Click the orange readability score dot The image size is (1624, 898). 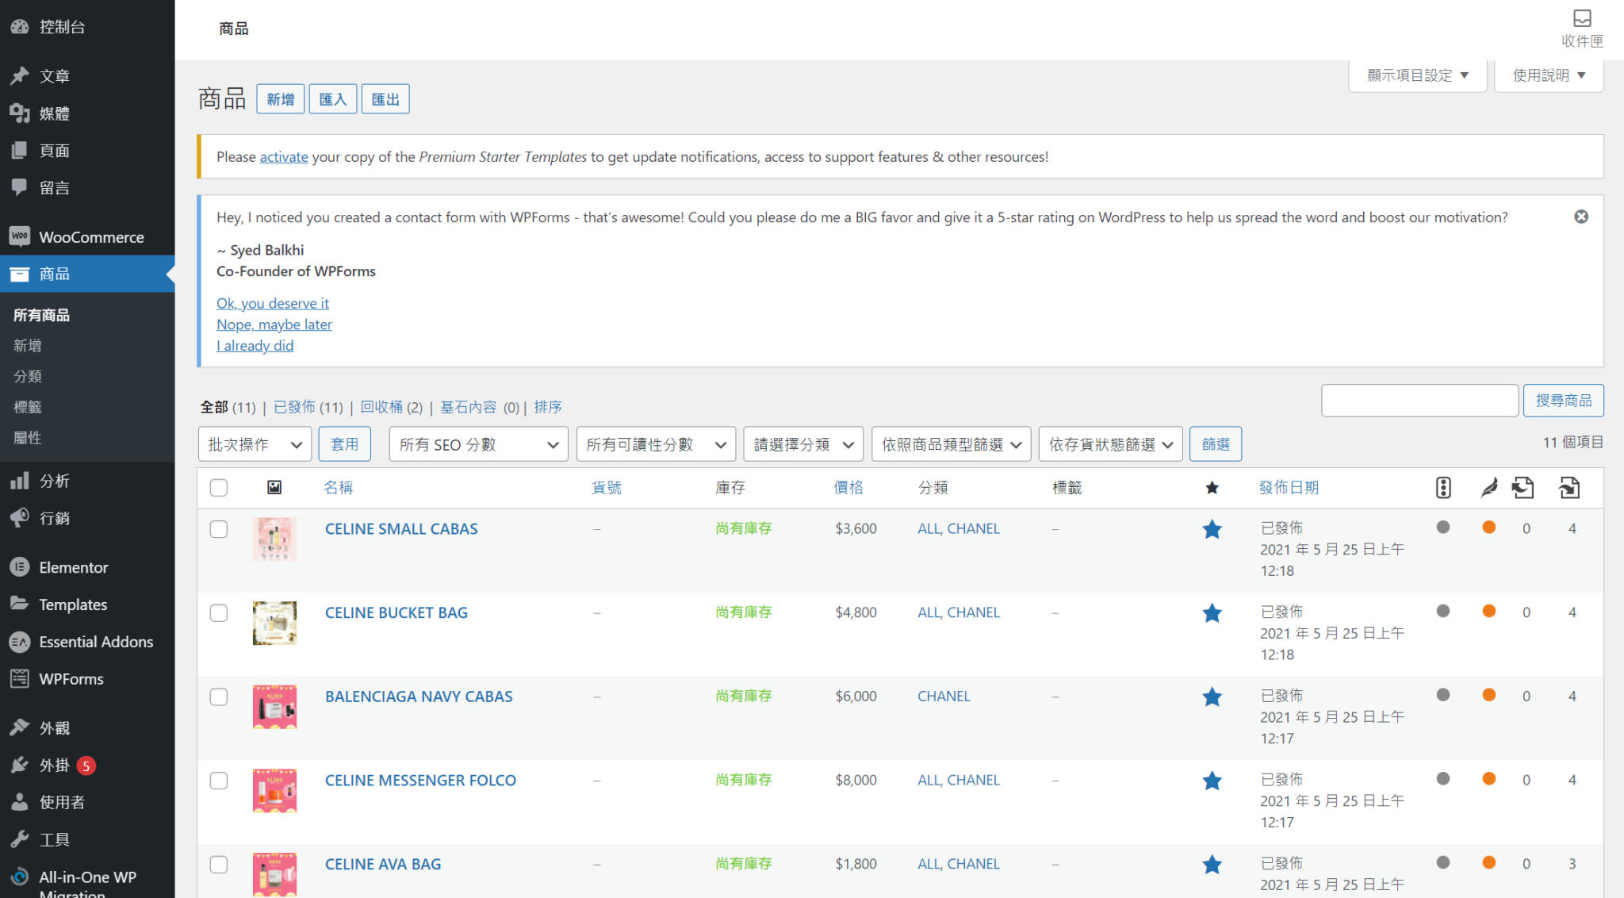pyautogui.click(x=1488, y=527)
